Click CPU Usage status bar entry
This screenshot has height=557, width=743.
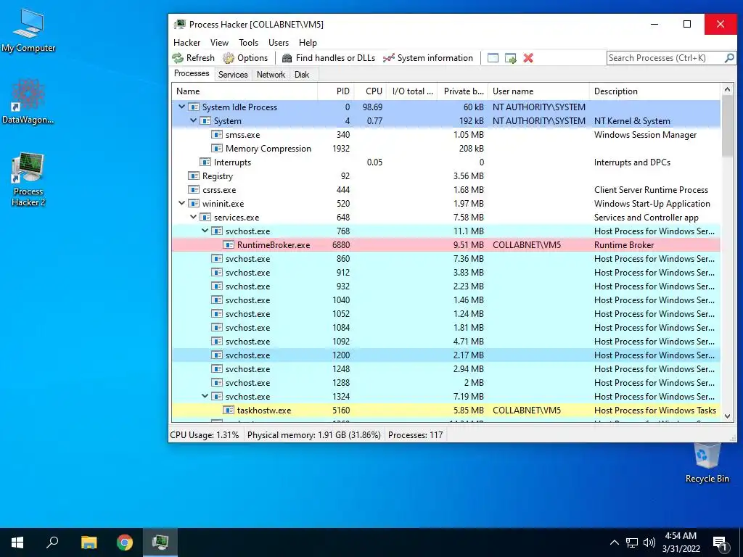(x=204, y=435)
